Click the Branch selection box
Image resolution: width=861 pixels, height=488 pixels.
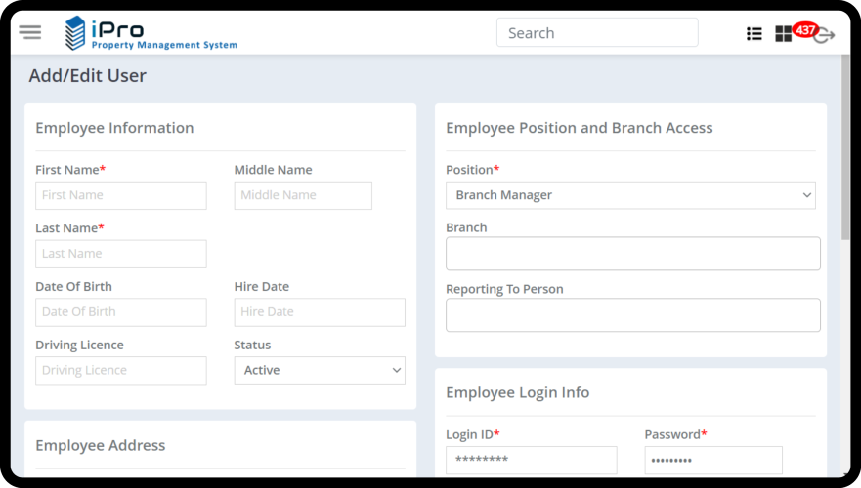[632, 254]
